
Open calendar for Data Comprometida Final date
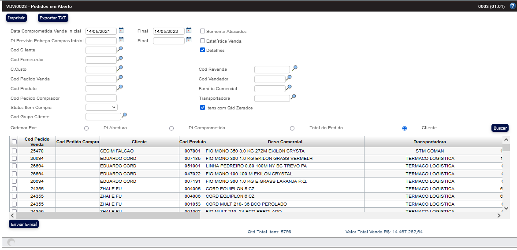click(x=189, y=31)
